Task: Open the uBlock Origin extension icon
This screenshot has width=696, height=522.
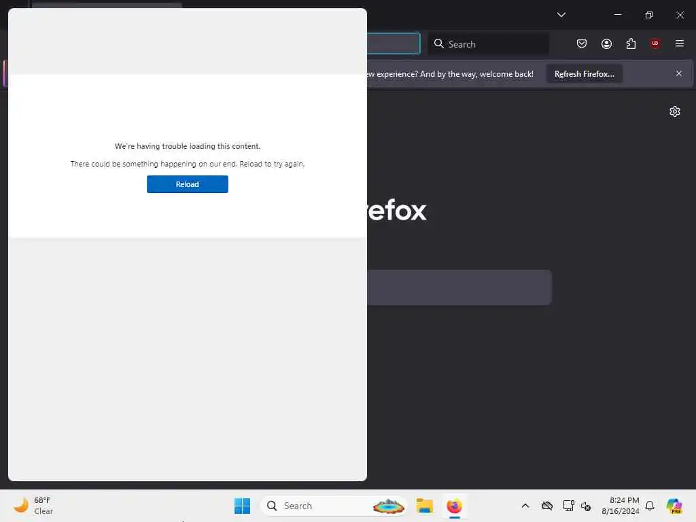Action: 655,43
